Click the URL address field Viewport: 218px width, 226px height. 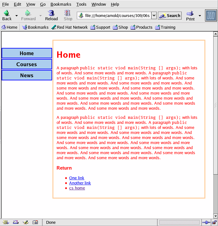114,15
